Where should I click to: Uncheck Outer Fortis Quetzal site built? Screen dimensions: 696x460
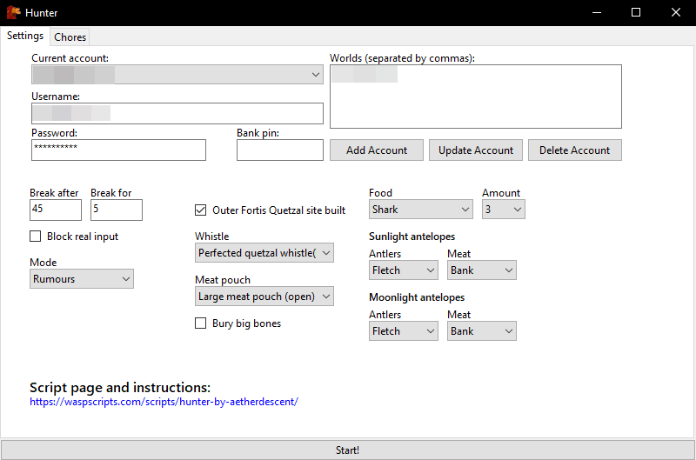pyautogui.click(x=201, y=210)
